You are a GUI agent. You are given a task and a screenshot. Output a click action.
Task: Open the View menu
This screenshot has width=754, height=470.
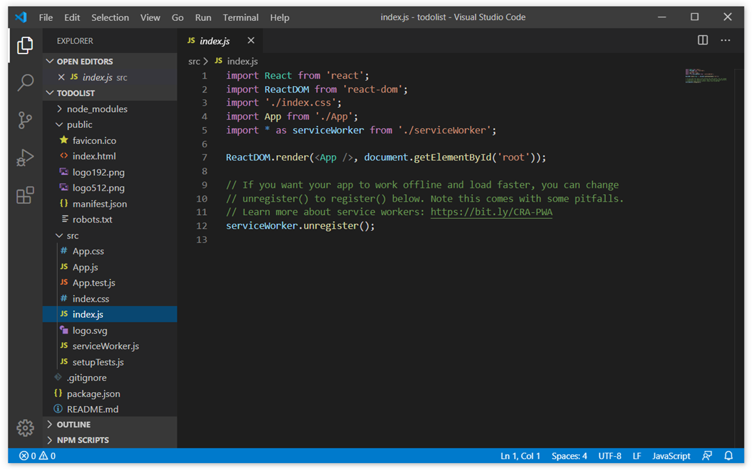[150, 17]
